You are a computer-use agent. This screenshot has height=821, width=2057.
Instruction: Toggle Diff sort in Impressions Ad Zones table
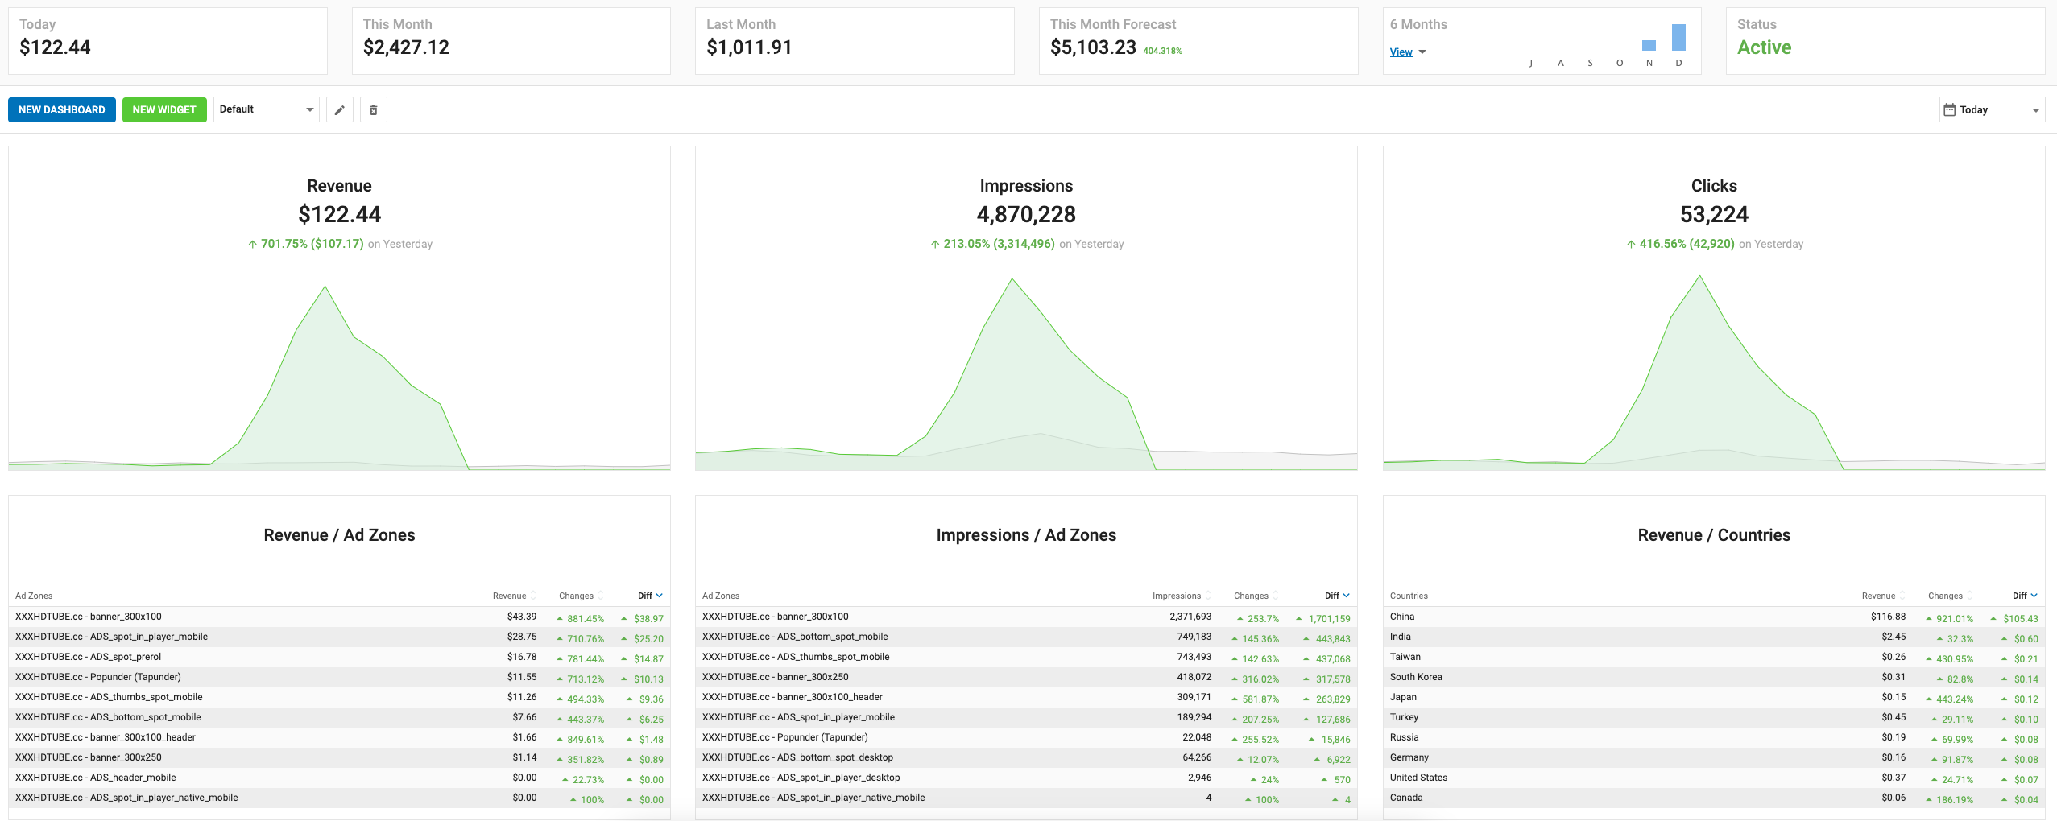[x=1338, y=596]
